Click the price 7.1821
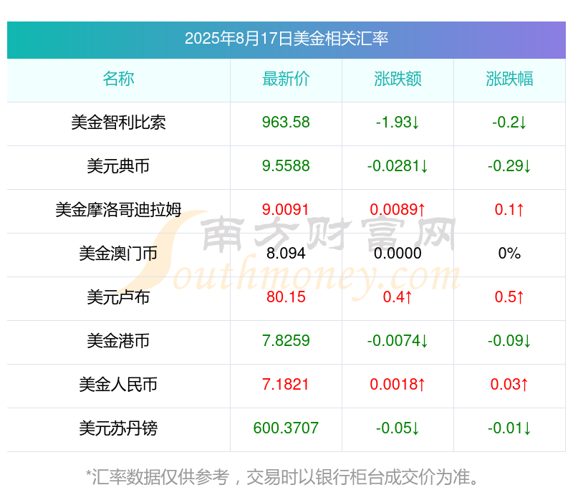This screenshot has width=573, height=500. click(x=286, y=385)
